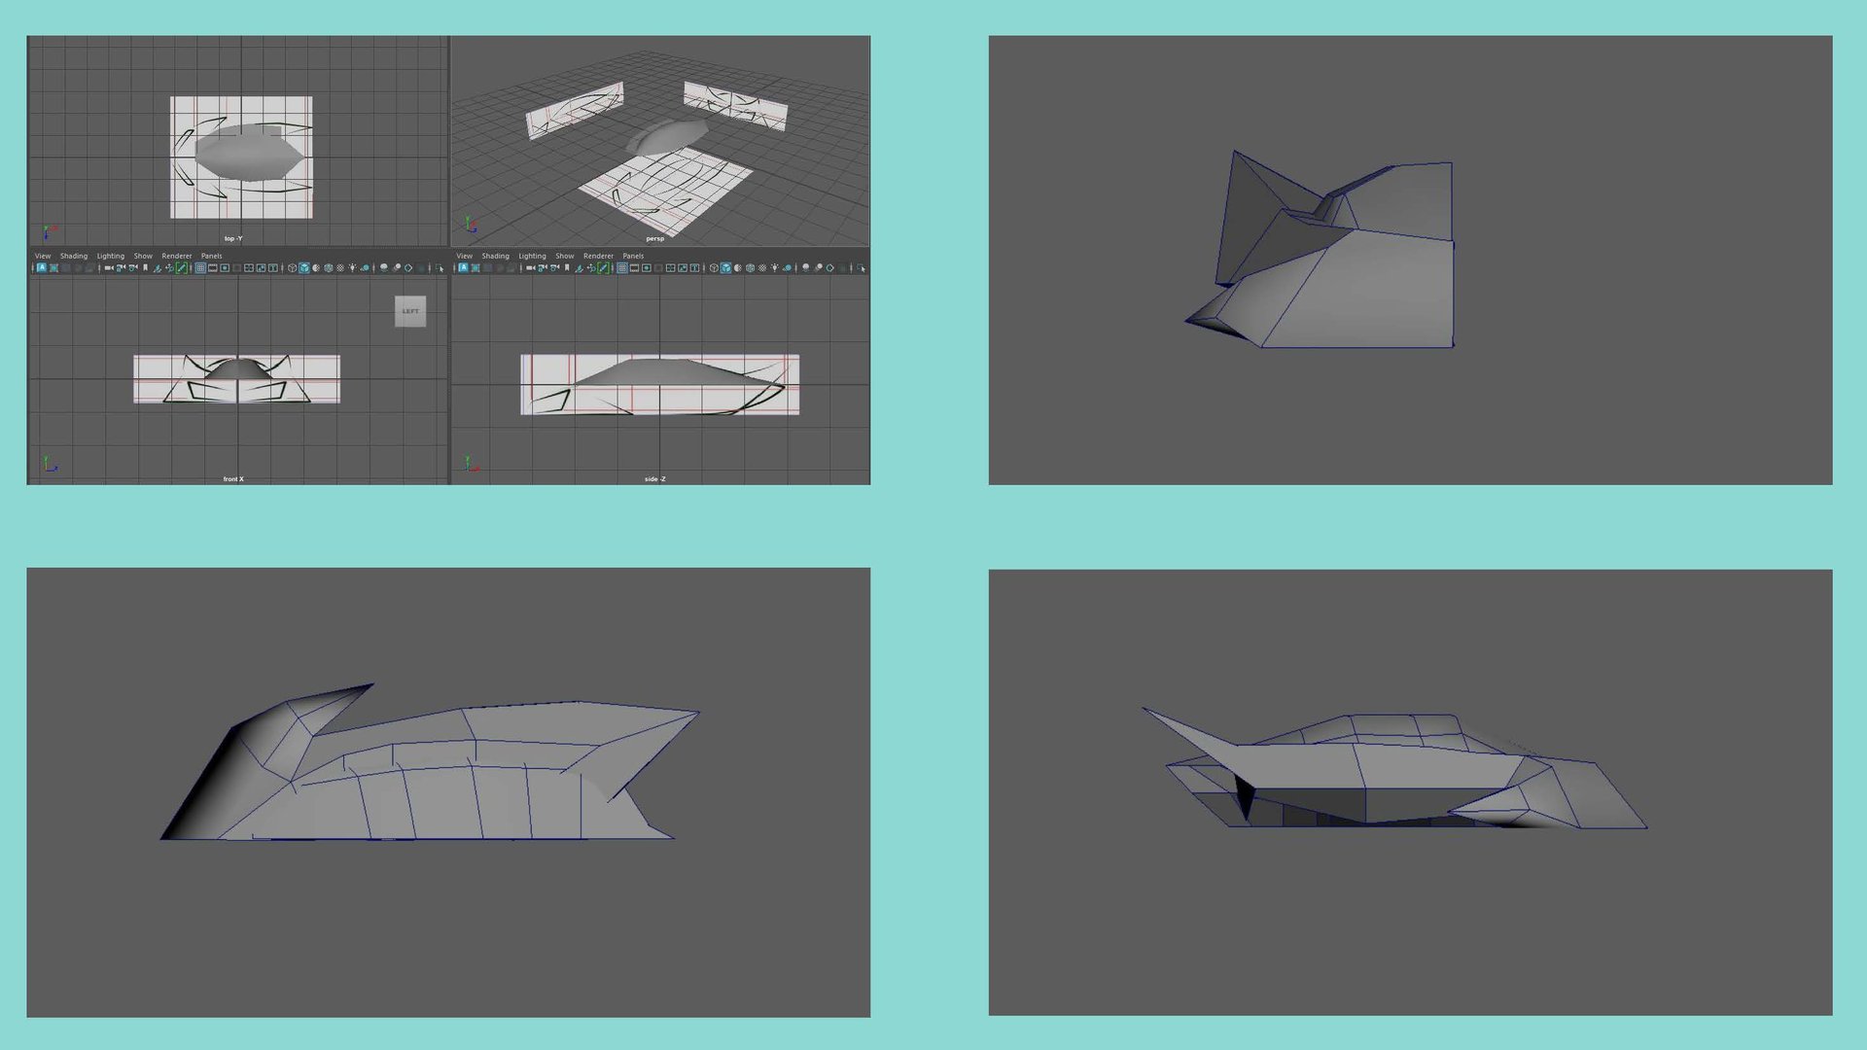
Task: Click green Grease Pencil icon in front panel toolbar
Action: pyautogui.click(x=182, y=268)
